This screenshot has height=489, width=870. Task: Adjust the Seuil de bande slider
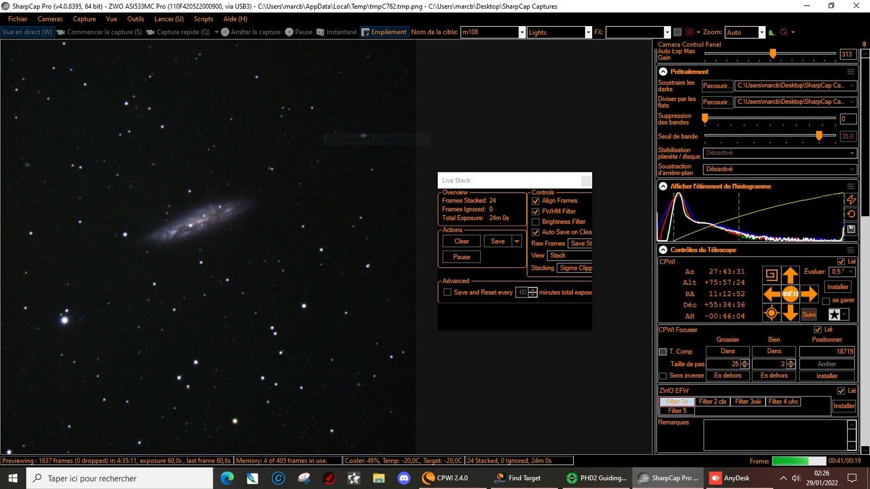[819, 136]
